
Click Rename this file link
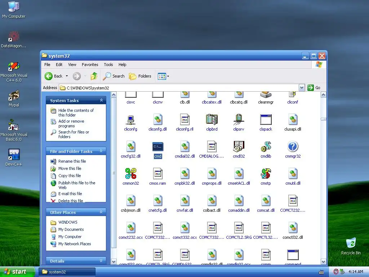(x=72, y=161)
